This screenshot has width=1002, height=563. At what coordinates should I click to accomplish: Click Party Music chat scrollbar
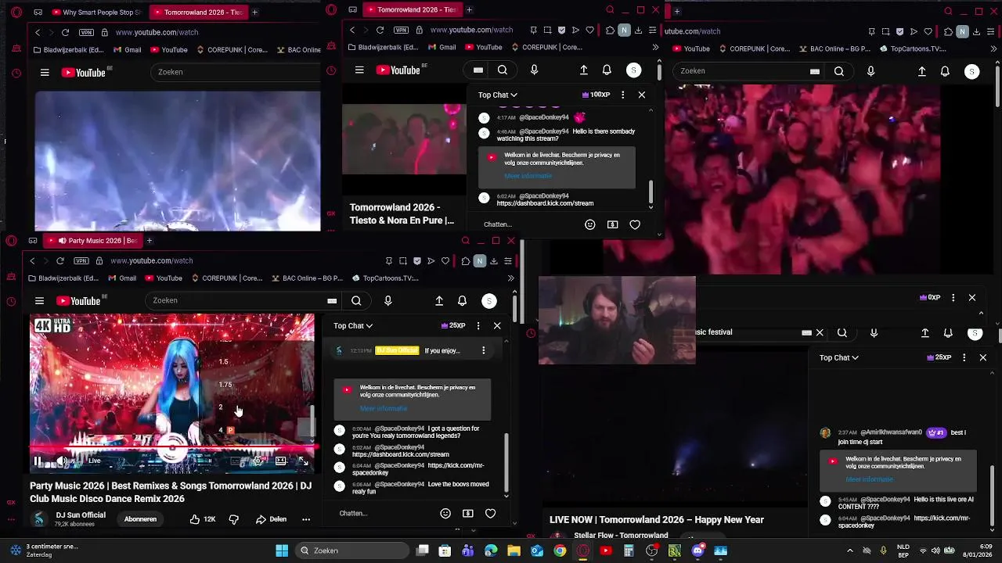click(x=506, y=461)
